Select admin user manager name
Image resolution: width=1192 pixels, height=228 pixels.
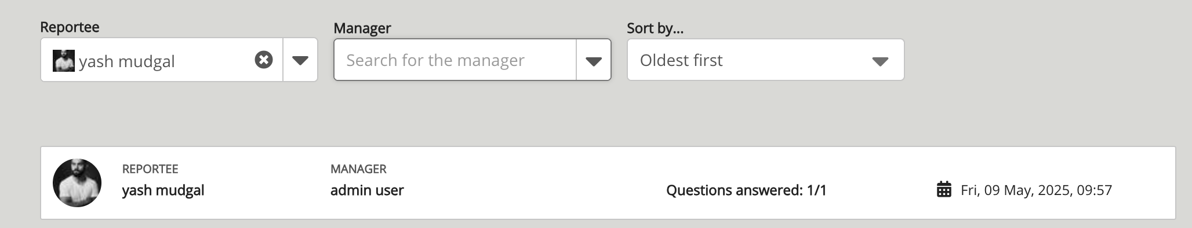tap(367, 190)
